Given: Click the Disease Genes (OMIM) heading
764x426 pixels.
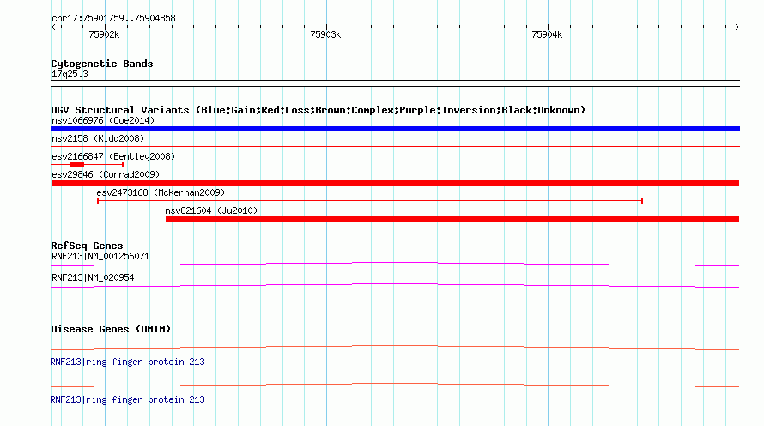Looking at the screenshot, I should [x=111, y=329].
